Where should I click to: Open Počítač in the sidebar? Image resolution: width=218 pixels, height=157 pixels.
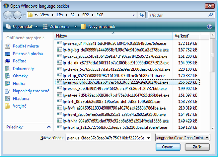tap(19, 61)
